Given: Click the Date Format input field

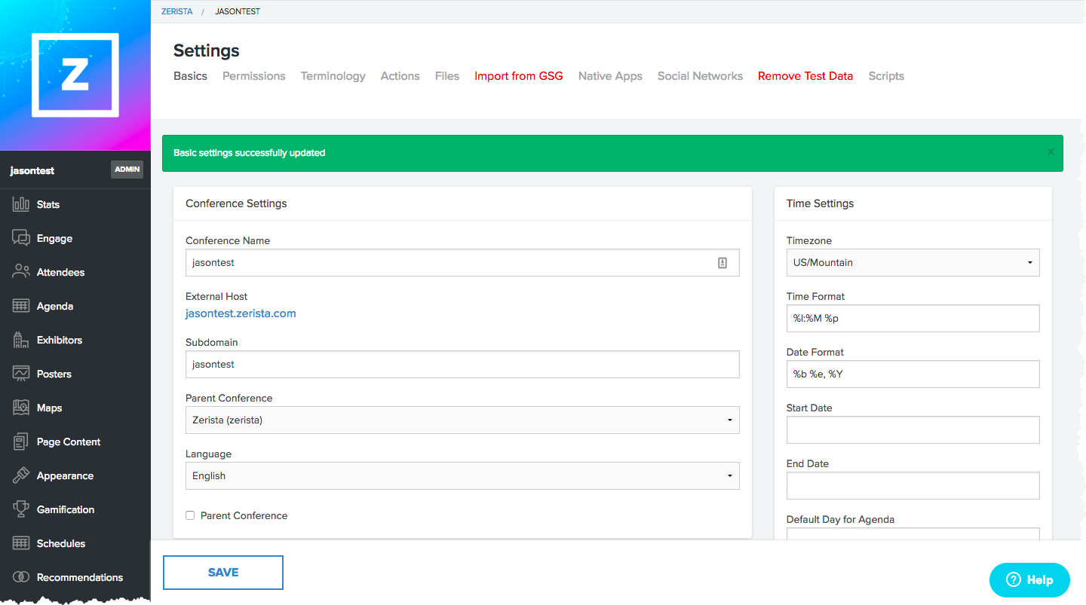Looking at the screenshot, I should 913,374.
